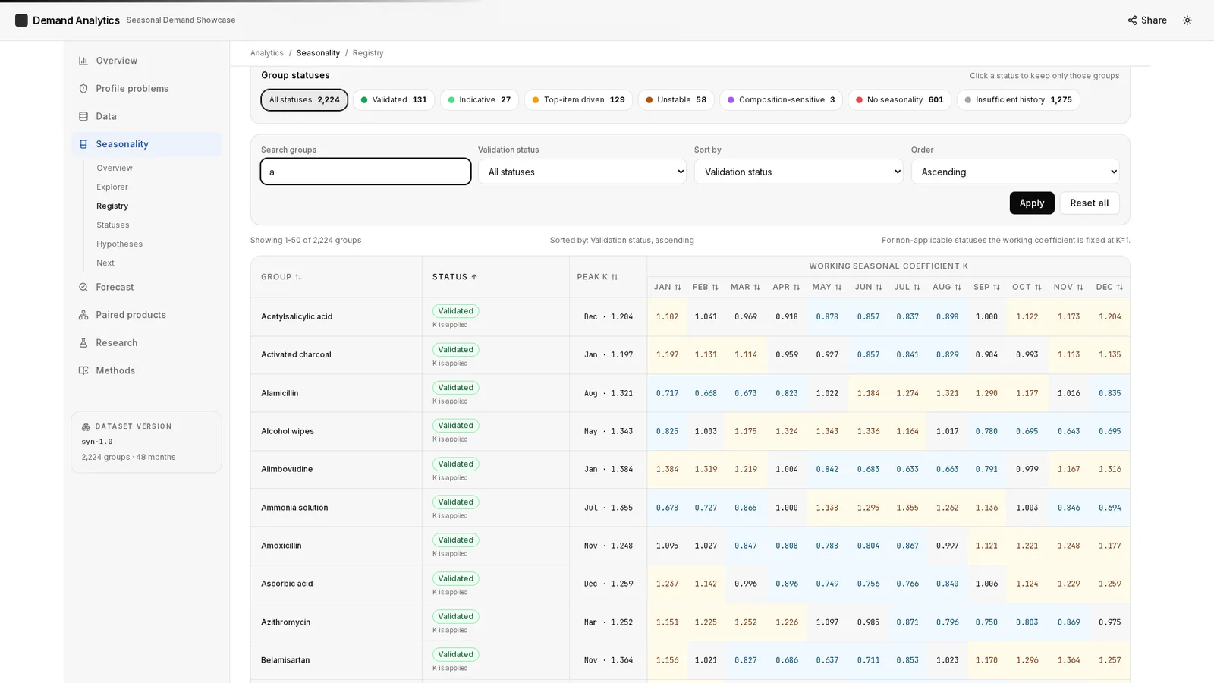
Task: Toggle the light/dark theme sun icon
Action: (x=1187, y=20)
